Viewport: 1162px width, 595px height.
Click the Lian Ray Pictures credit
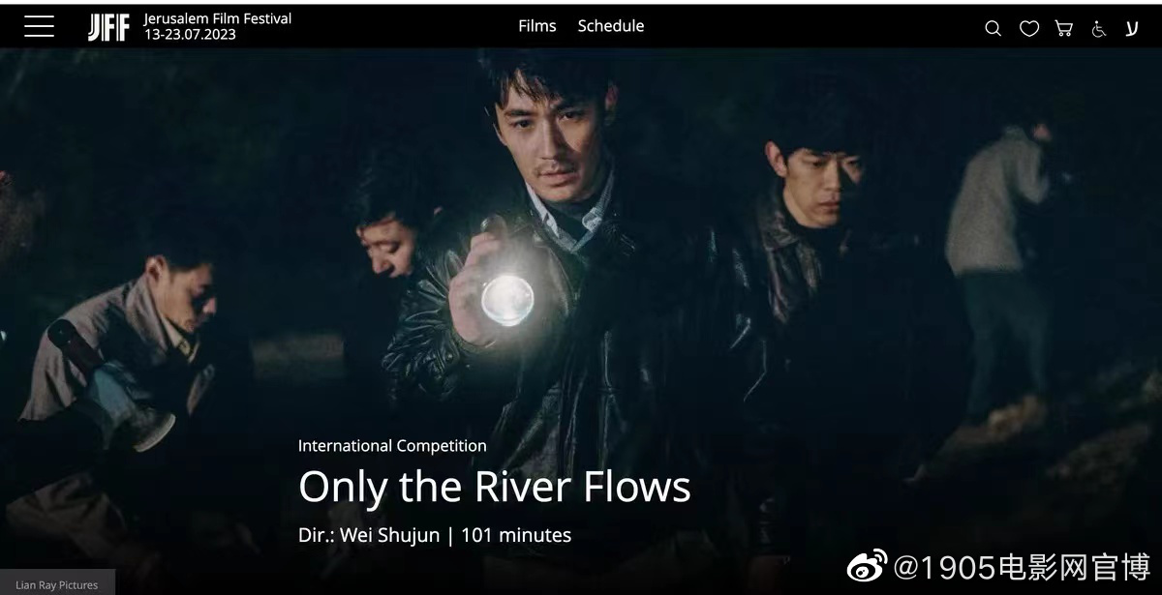[x=57, y=584]
